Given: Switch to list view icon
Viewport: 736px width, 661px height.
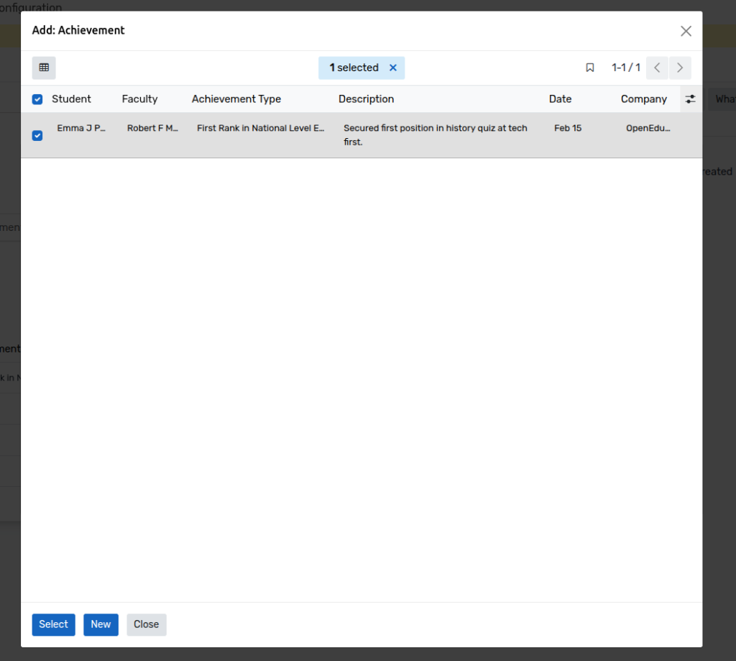Looking at the screenshot, I should click(44, 68).
